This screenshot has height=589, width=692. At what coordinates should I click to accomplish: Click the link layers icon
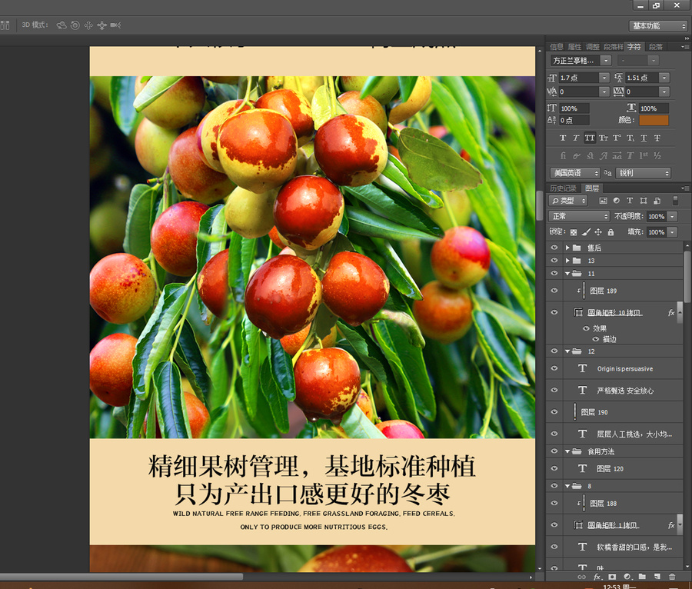pyautogui.click(x=582, y=577)
